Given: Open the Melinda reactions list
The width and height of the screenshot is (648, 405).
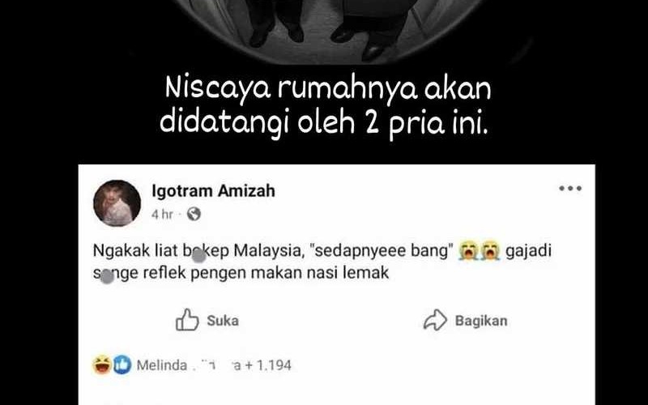Looking at the screenshot, I should pos(214,365).
